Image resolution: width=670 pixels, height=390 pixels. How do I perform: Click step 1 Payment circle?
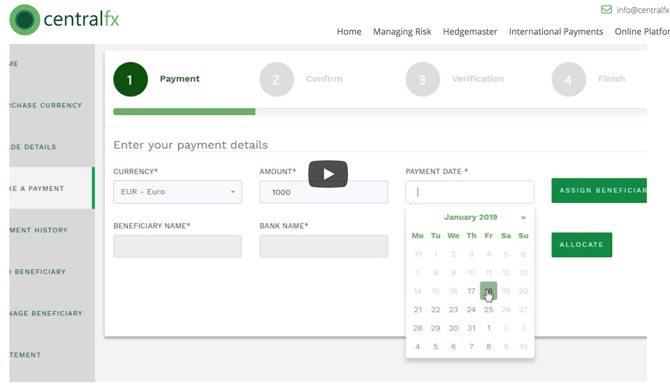130,79
